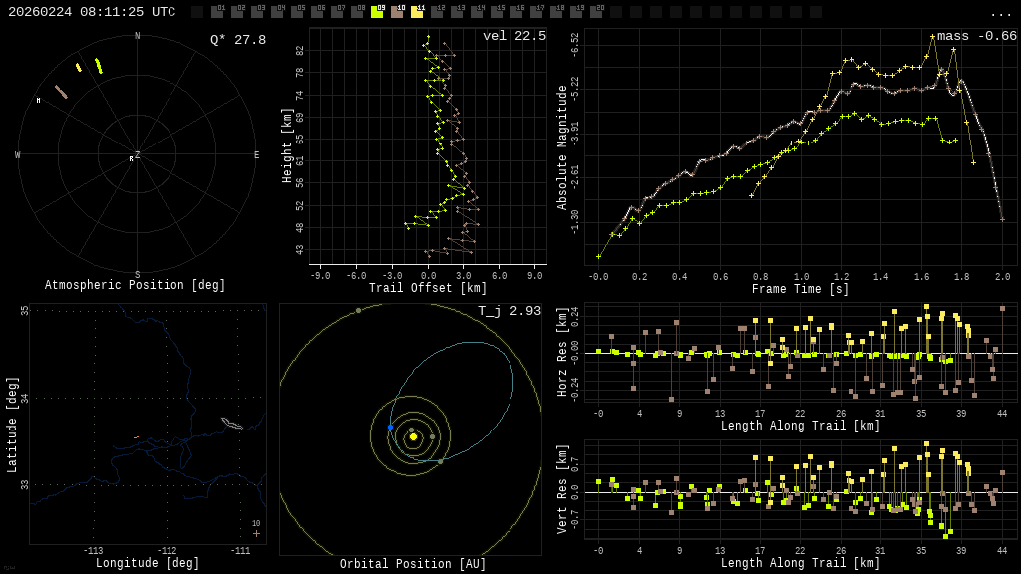The width and height of the screenshot is (1021, 574).
Task: Click the mass -0.66 readout
Action: [976, 37]
